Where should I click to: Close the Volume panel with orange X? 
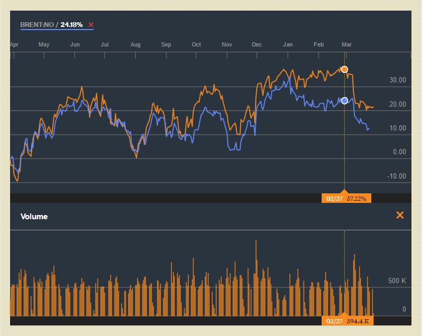point(400,215)
